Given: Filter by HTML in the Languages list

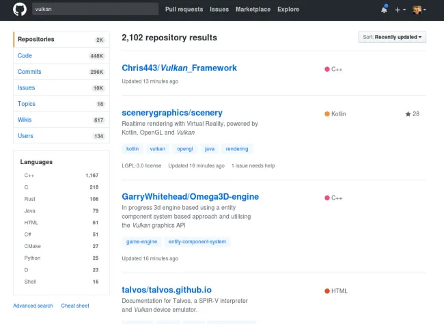Looking at the screenshot, I should (x=61, y=223).
